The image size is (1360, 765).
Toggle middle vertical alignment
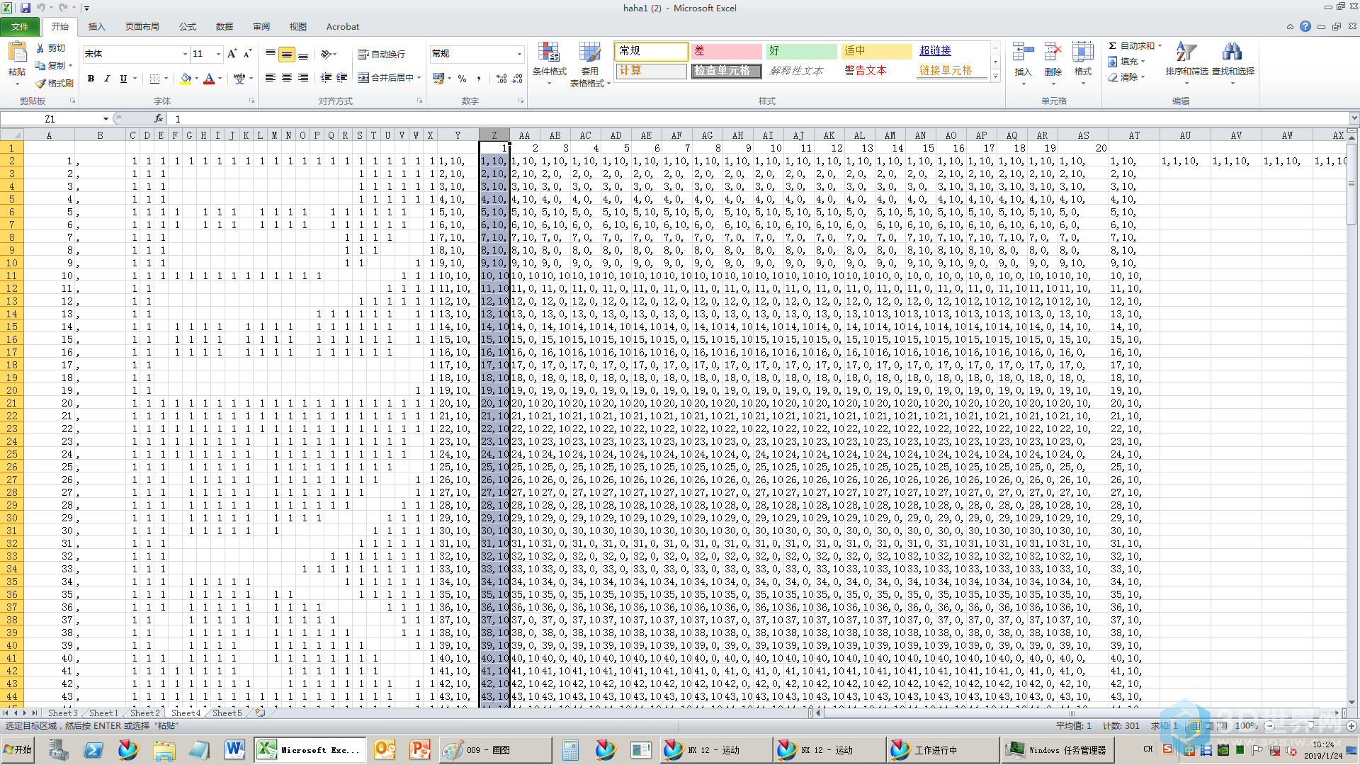pos(287,54)
